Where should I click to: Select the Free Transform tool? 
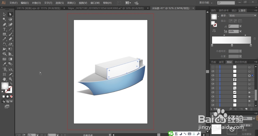(10, 49)
